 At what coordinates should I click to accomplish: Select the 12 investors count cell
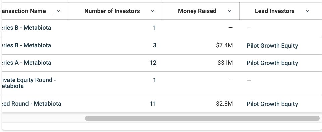click(x=153, y=63)
